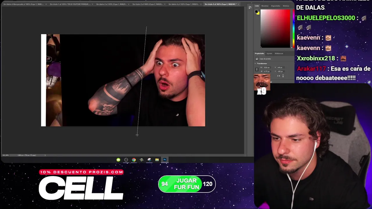The height and width of the screenshot is (209, 372).
Task: Click the flip vertical icon
Action: click(x=283, y=76)
